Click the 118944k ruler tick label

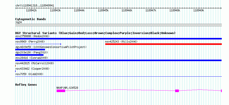79,10
